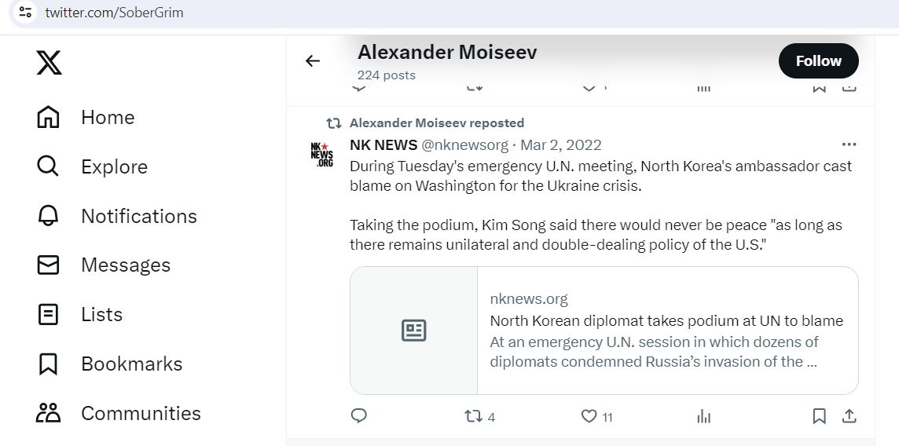Screen dimensions: 899x446
Task: Open Notifications bell icon
Action: click(x=48, y=216)
